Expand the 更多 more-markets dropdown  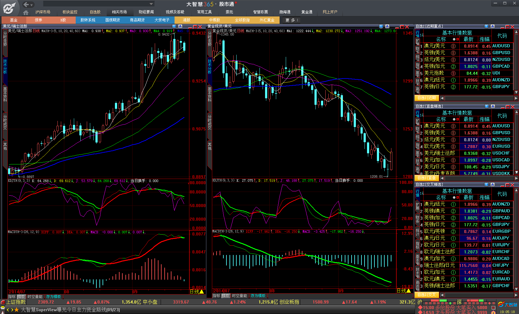292,20
